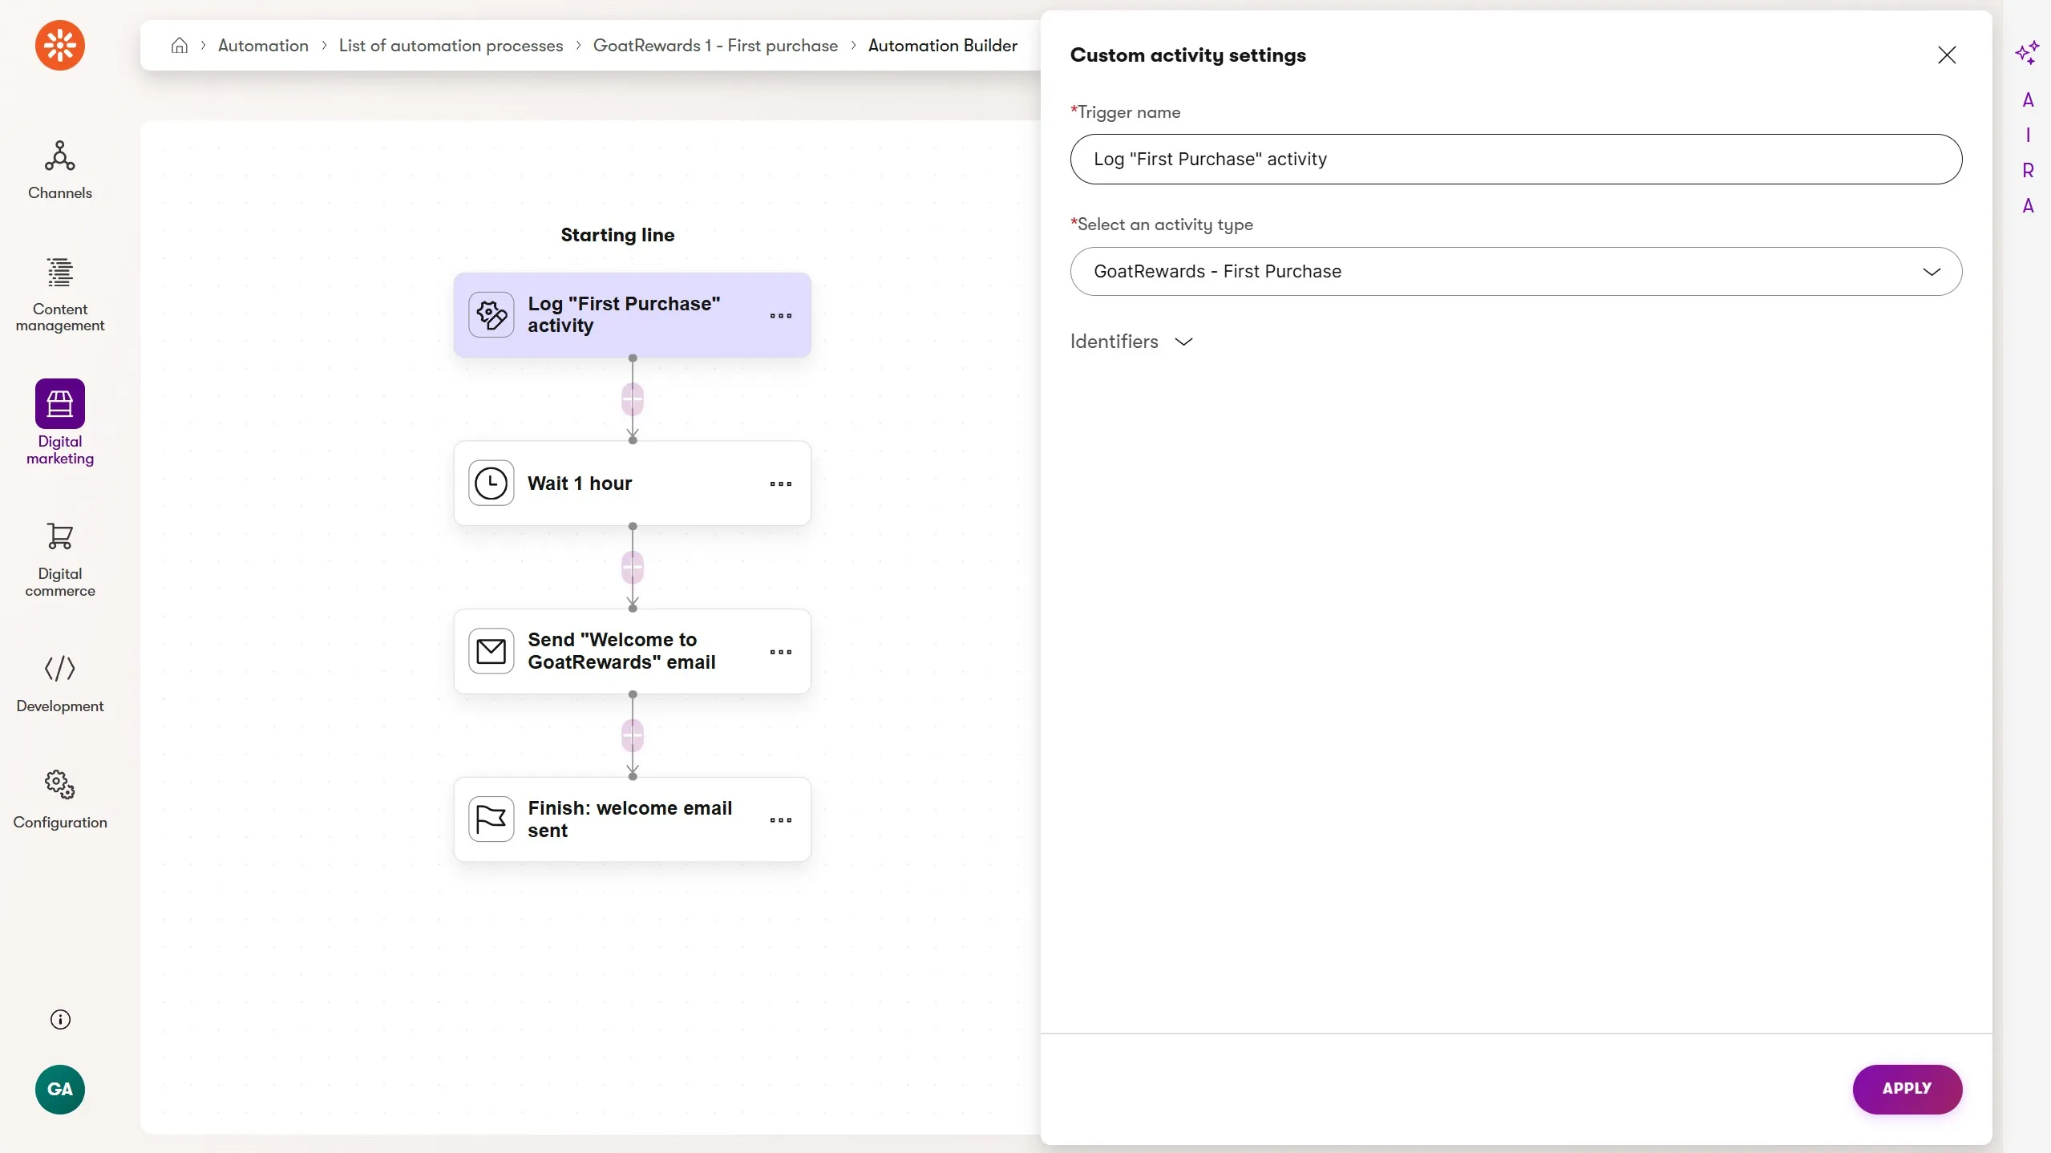Close the Custom activity settings panel

(x=1946, y=55)
